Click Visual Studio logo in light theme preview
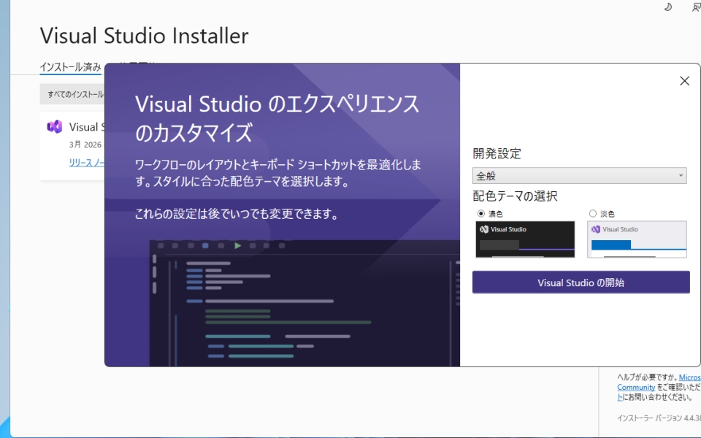The width and height of the screenshot is (701, 438). click(x=596, y=229)
